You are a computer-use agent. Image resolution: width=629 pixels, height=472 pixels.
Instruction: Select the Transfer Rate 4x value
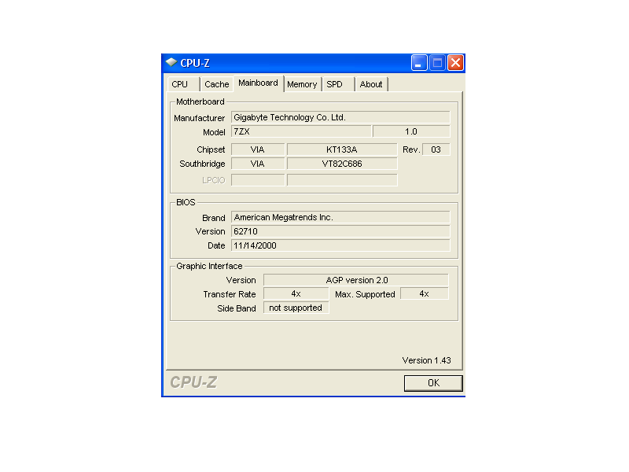[296, 293]
